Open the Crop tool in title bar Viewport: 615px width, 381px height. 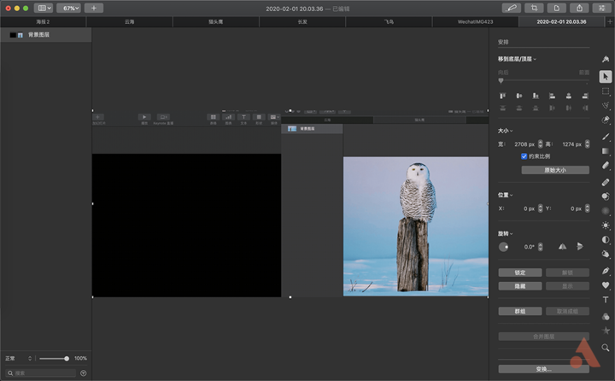[x=534, y=8]
